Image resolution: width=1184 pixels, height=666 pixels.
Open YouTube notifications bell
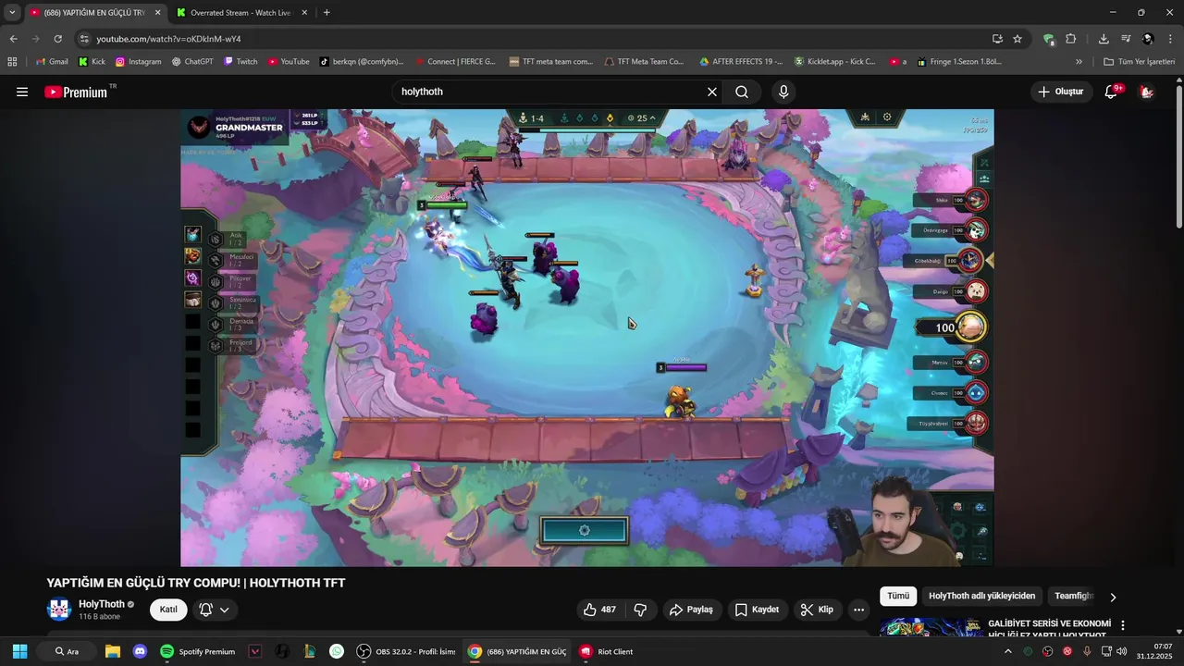[1112, 92]
